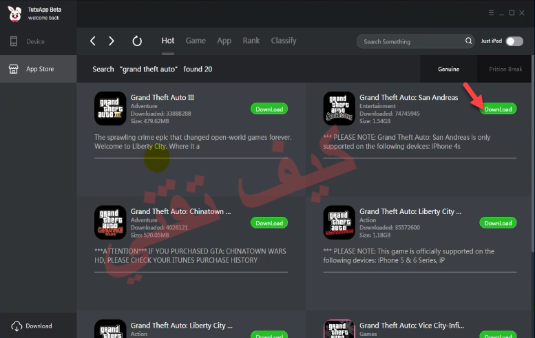The image size is (535, 338).
Task: Click 'Downloaded: 35572600' text
Action: [x=389, y=227]
